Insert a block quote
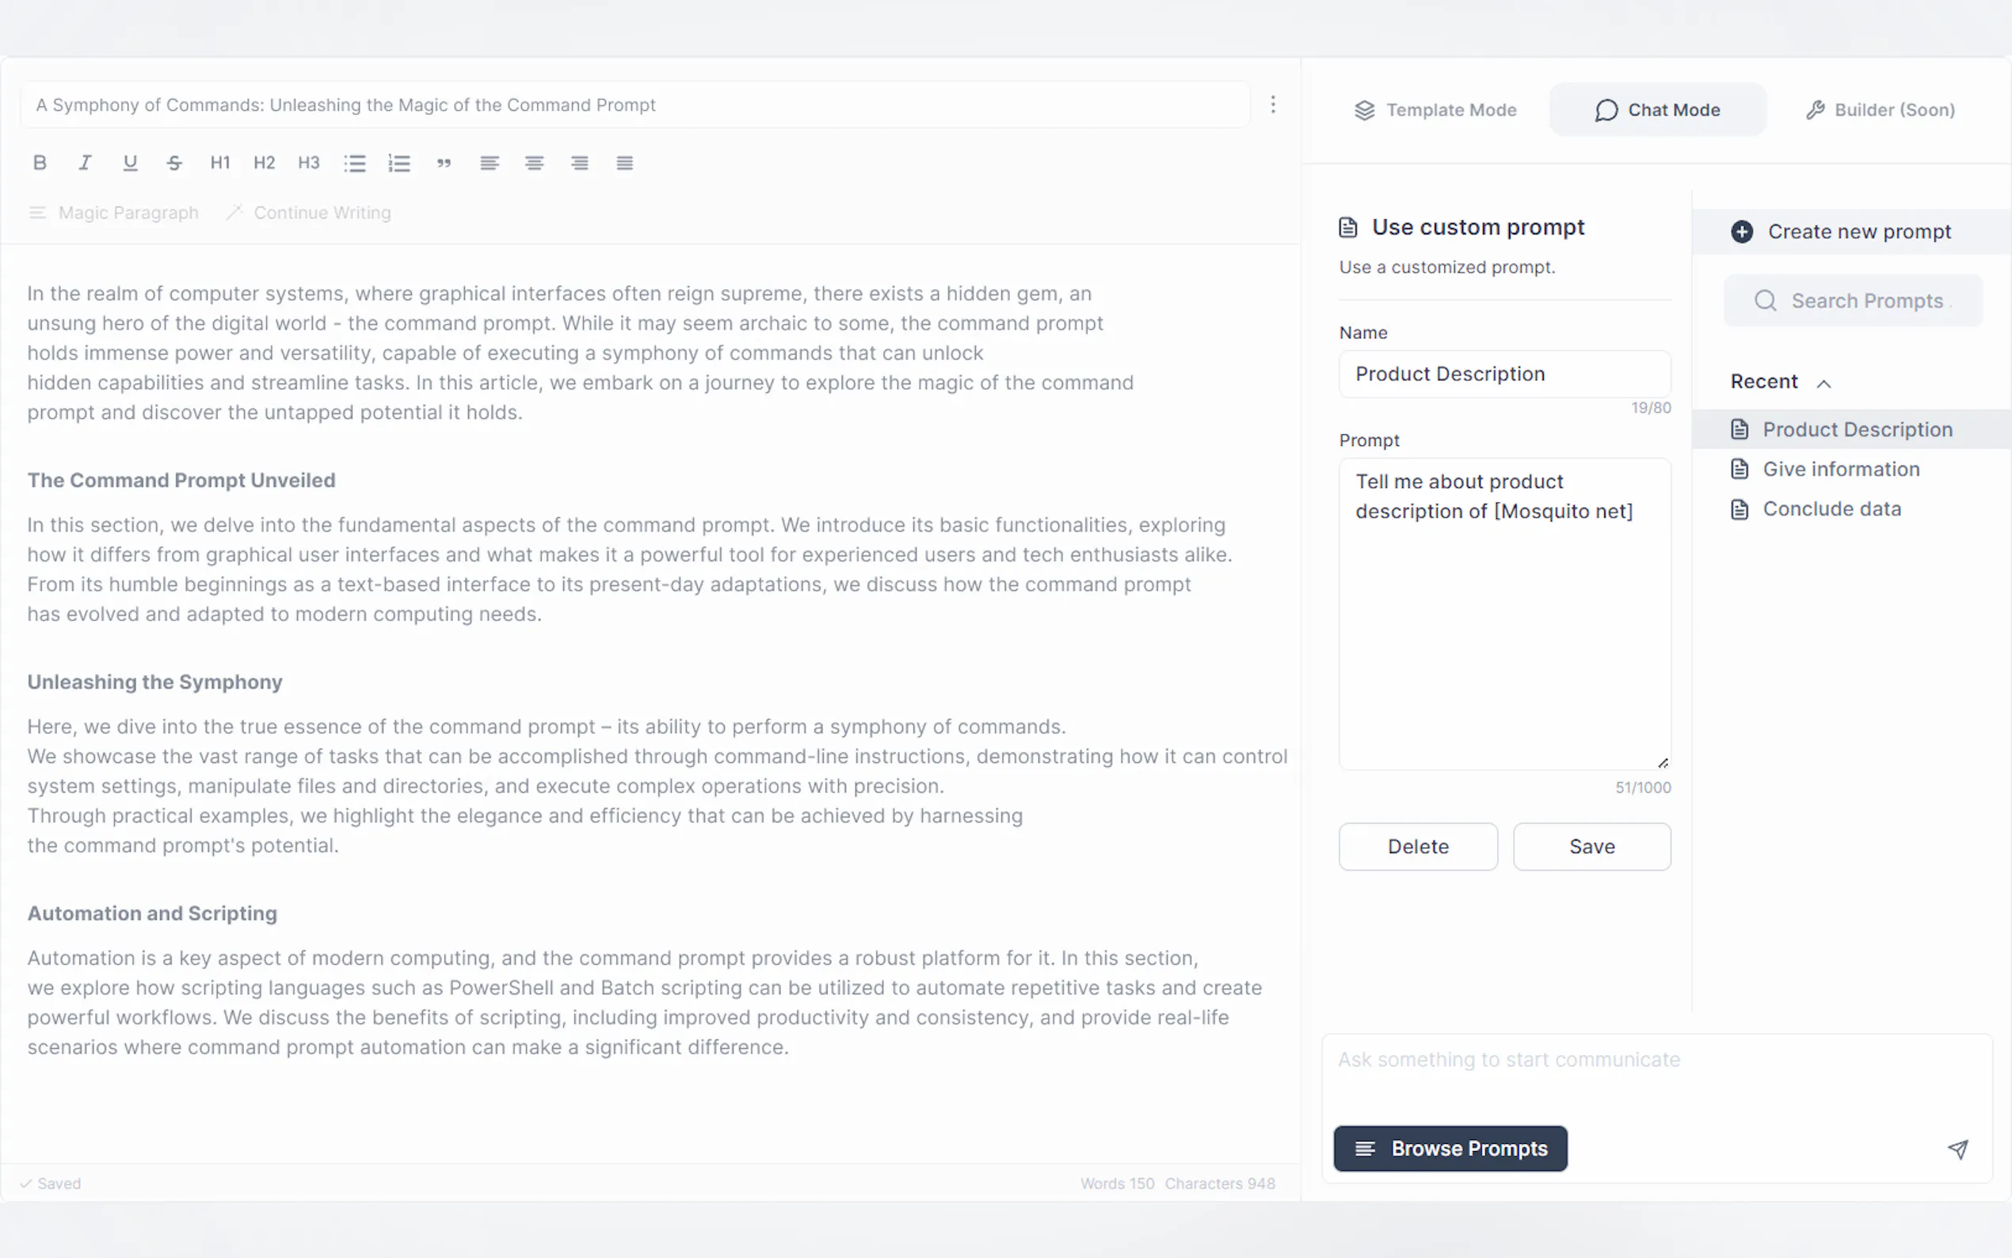The height and width of the screenshot is (1258, 2012). pos(444,163)
